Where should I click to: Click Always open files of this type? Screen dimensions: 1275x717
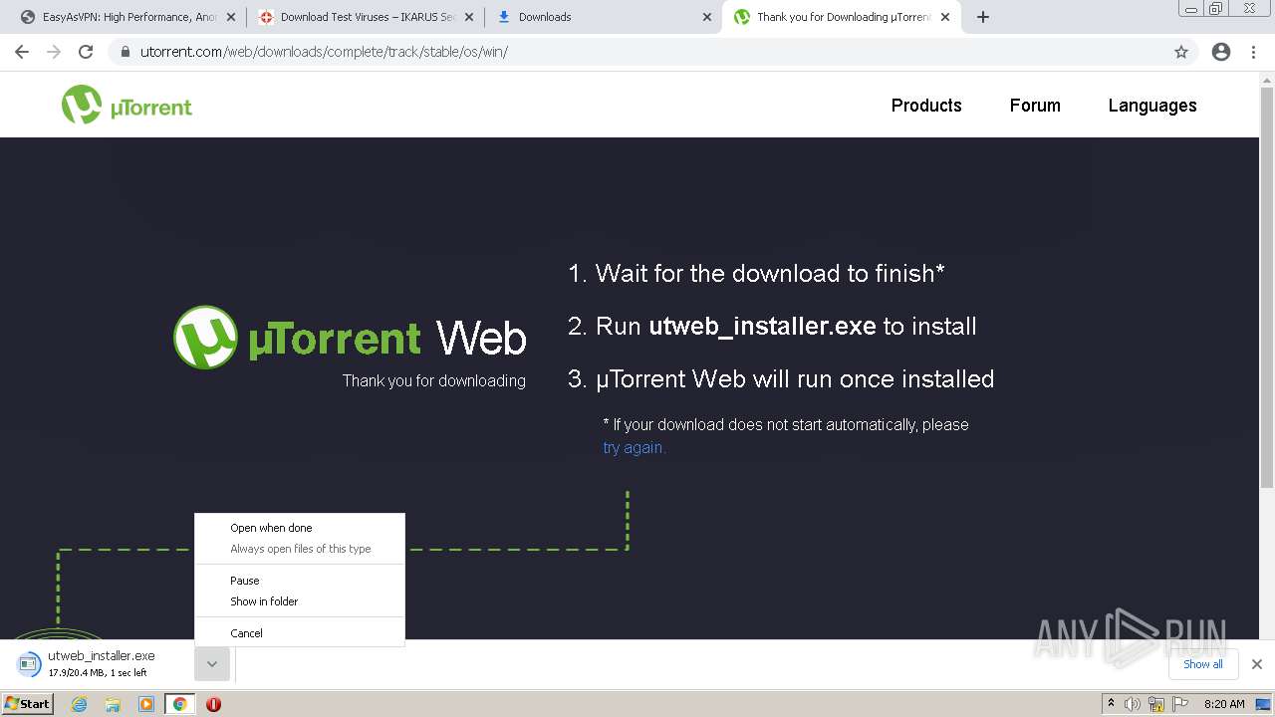[300, 549]
